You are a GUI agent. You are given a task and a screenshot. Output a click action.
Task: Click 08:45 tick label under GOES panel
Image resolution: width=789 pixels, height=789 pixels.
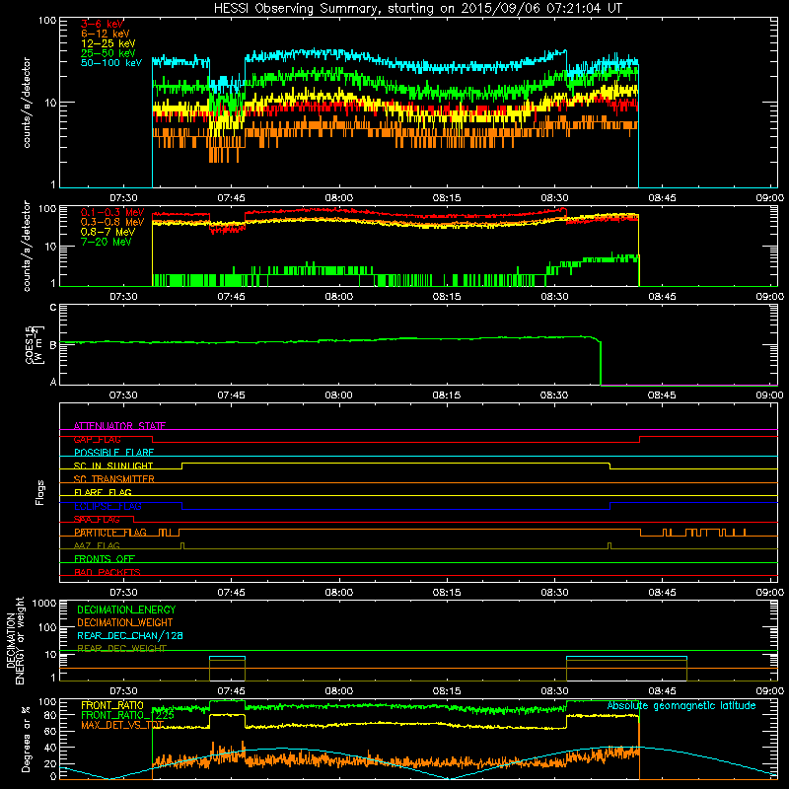(x=662, y=395)
